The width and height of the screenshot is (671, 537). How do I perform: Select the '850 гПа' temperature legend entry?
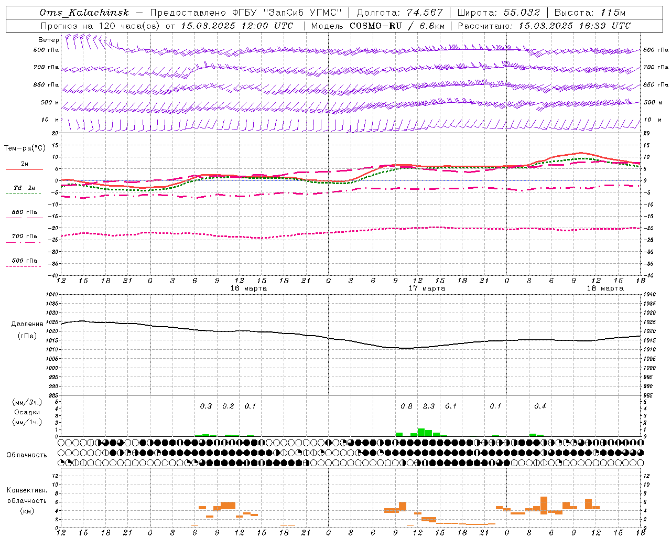(24, 212)
